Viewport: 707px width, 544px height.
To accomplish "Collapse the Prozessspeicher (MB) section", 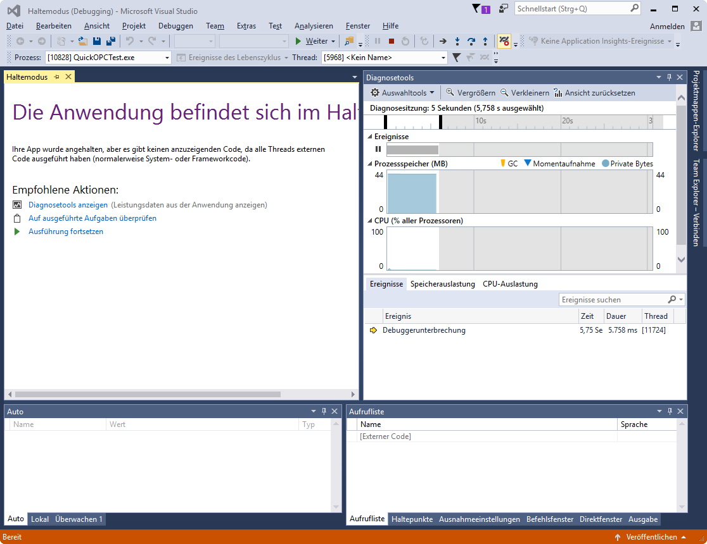I will coord(370,163).
